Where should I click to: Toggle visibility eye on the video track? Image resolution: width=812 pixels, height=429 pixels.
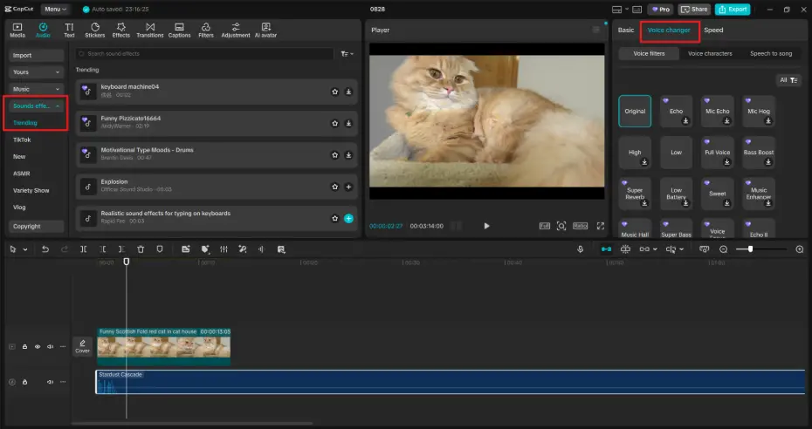(37, 346)
